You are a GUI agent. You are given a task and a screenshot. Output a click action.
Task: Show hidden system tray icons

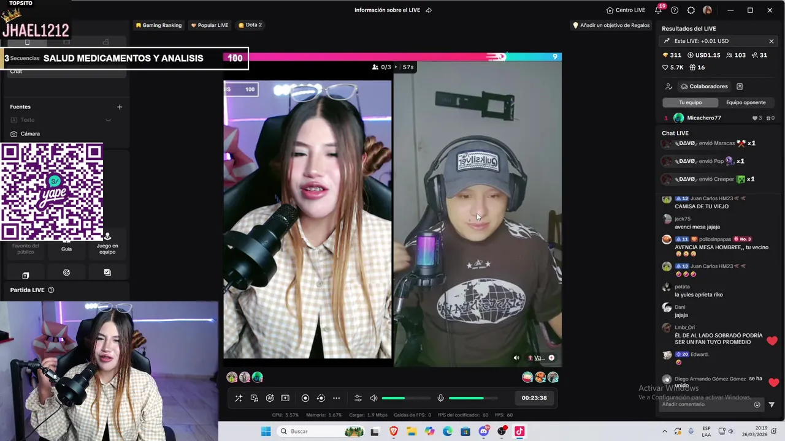click(x=664, y=431)
